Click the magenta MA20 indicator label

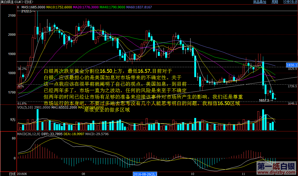(85, 7)
